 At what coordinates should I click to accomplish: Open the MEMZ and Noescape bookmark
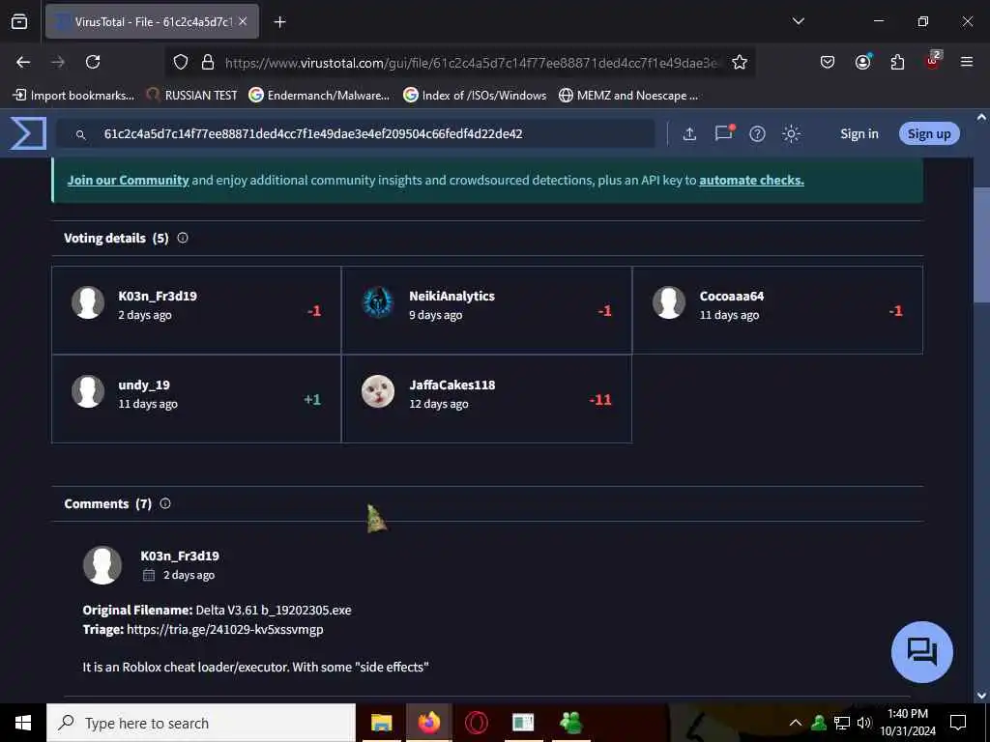[x=628, y=96]
